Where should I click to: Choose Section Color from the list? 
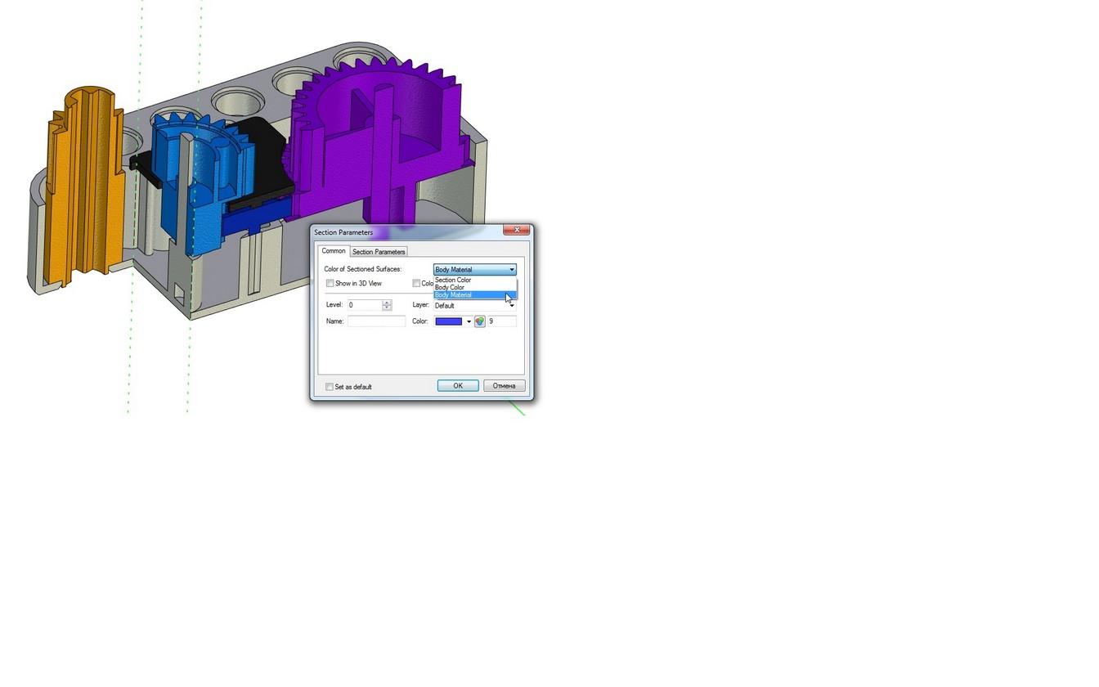coord(453,280)
